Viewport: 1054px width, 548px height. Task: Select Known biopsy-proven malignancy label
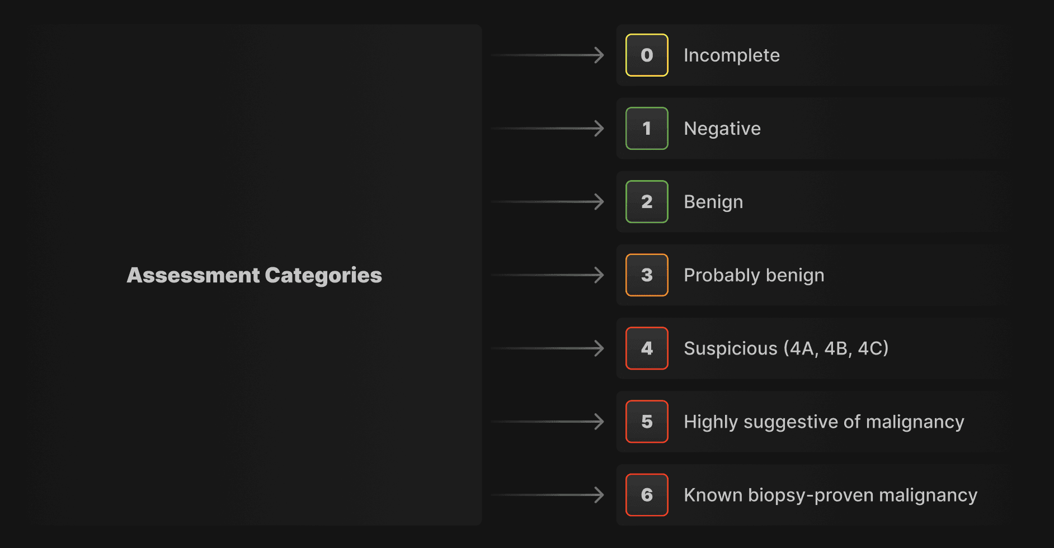[x=830, y=495]
